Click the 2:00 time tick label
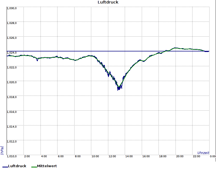The width and height of the screenshot is (216, 175). coord(27,156)
